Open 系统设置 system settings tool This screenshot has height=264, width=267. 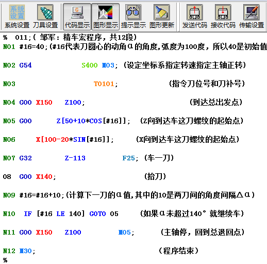coord(17,16)
